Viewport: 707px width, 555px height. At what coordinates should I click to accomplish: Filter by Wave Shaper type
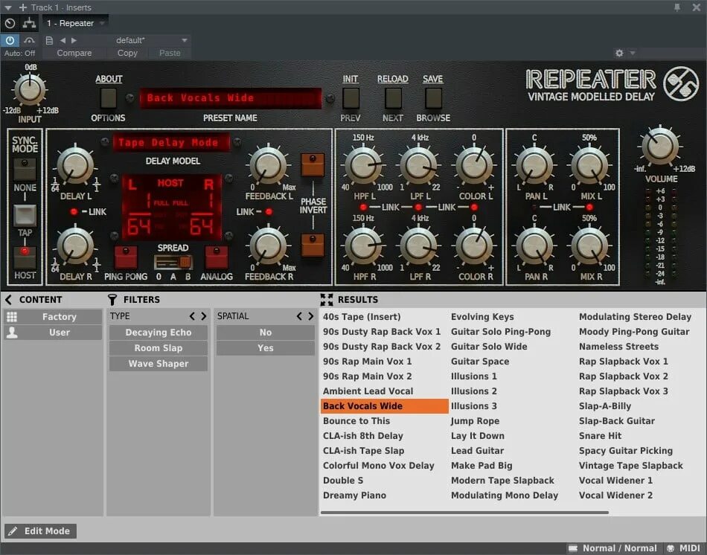159,364
